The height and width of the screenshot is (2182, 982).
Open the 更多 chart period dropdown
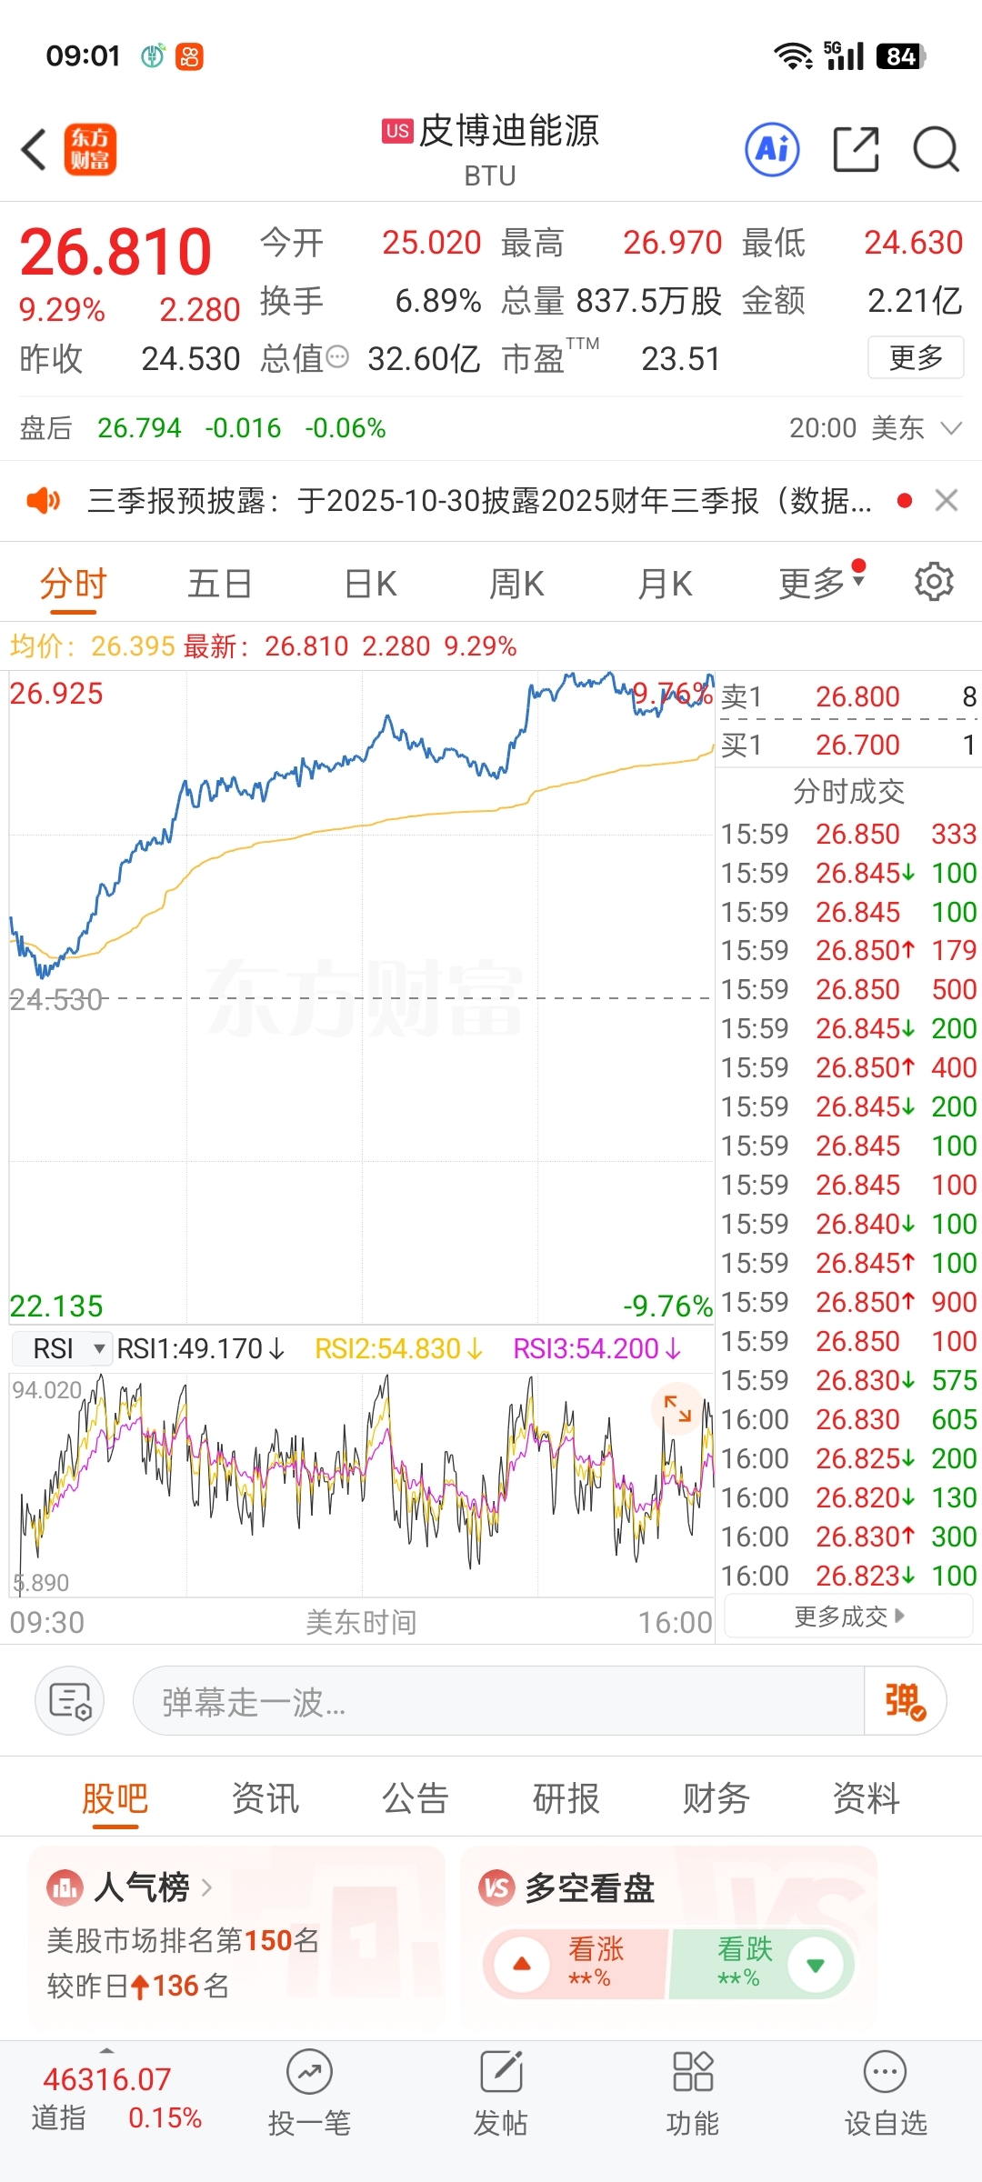point(822,583)
